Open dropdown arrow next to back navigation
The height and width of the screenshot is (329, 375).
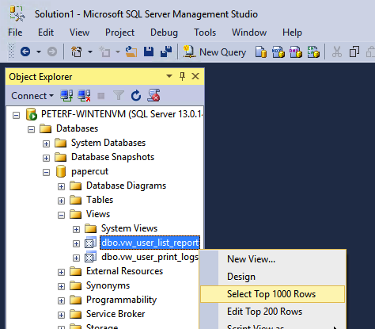39,52
